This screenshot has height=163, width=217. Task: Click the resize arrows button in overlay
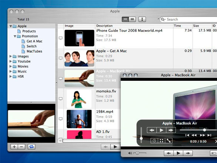[169, 141]
